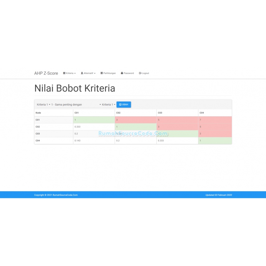This screenshot has width=266, height=266.
Task: Expand the first Kriteria 1 dropdown
Action: (x=44, y=105)
